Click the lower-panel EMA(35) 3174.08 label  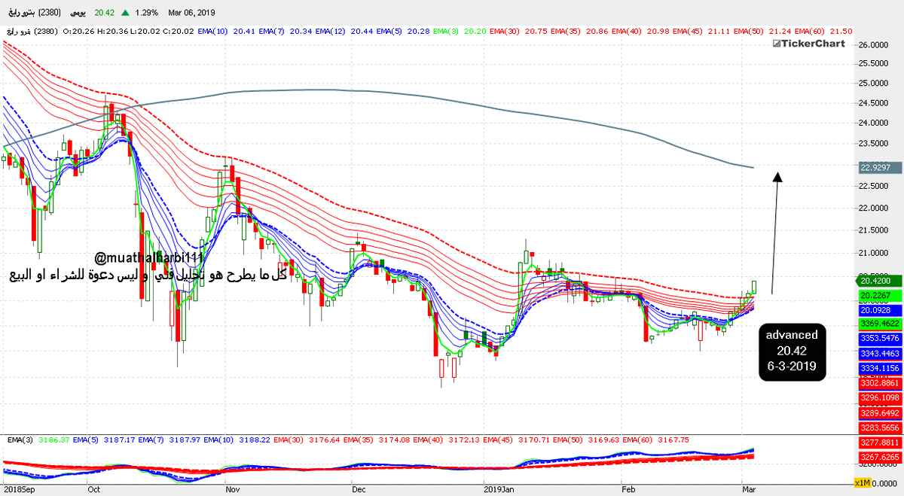[x=375, y=439]
